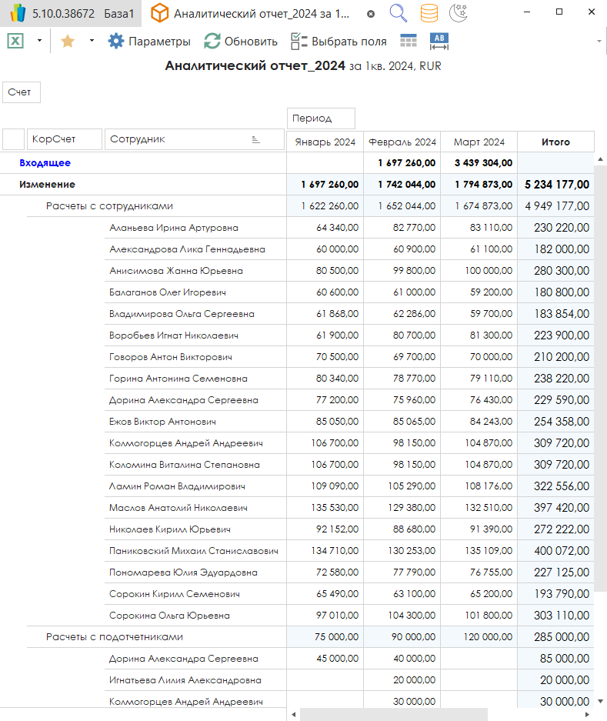The width and height of the screenshot is (607, 721).
Task: Open the Excel export dropdown arrow
Action: point(39,42)
